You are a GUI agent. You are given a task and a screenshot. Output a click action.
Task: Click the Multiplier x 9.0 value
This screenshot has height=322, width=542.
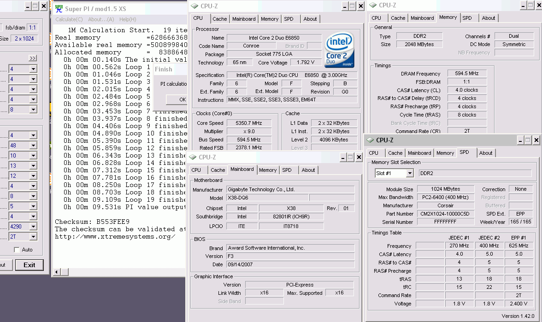coord(248,131)
